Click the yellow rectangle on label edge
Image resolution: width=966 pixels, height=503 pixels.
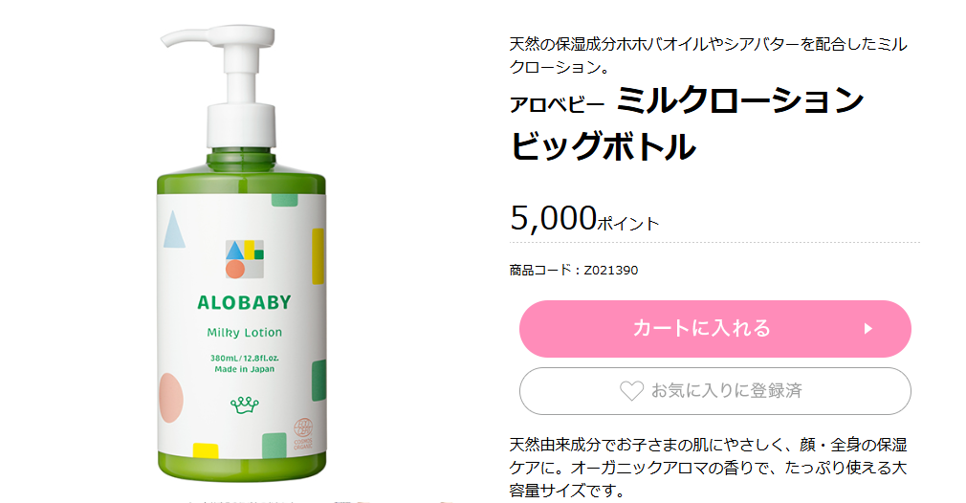pyautogui.click(x=318, y=256)
